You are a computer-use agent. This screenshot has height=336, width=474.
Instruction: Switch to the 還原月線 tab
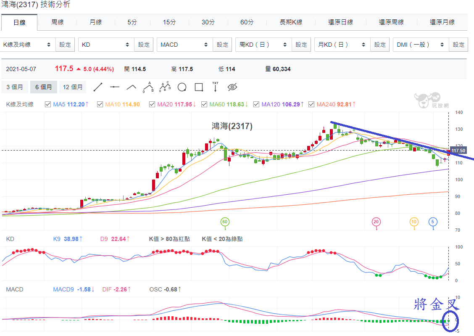[x=442, y=22]
